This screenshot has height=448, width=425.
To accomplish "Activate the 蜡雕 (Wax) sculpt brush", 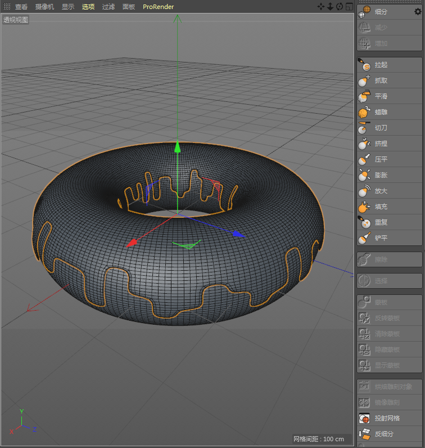I will tap(381, 112).
